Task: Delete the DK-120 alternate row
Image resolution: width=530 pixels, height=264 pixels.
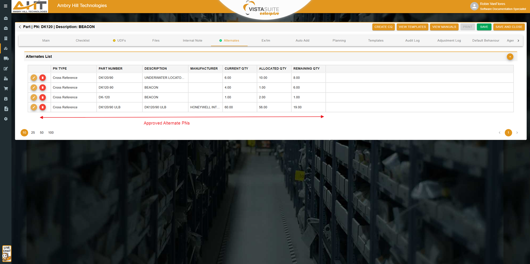Action: point(43,97)
